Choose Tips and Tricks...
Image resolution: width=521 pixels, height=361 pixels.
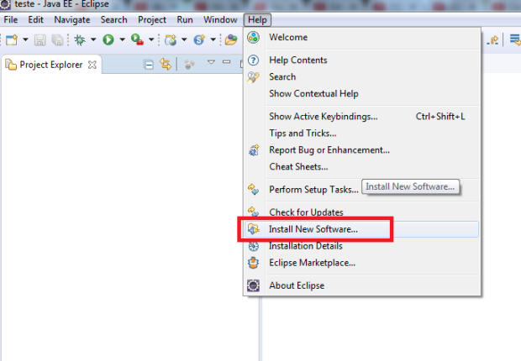click(x=362, y=133)
